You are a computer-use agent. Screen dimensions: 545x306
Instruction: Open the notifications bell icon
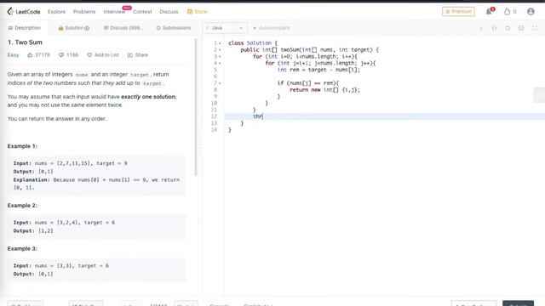[489, 11]
